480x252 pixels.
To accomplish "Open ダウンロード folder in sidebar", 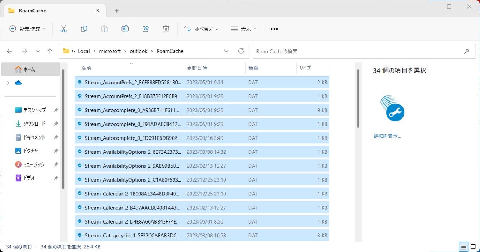I will pos(34,124).
